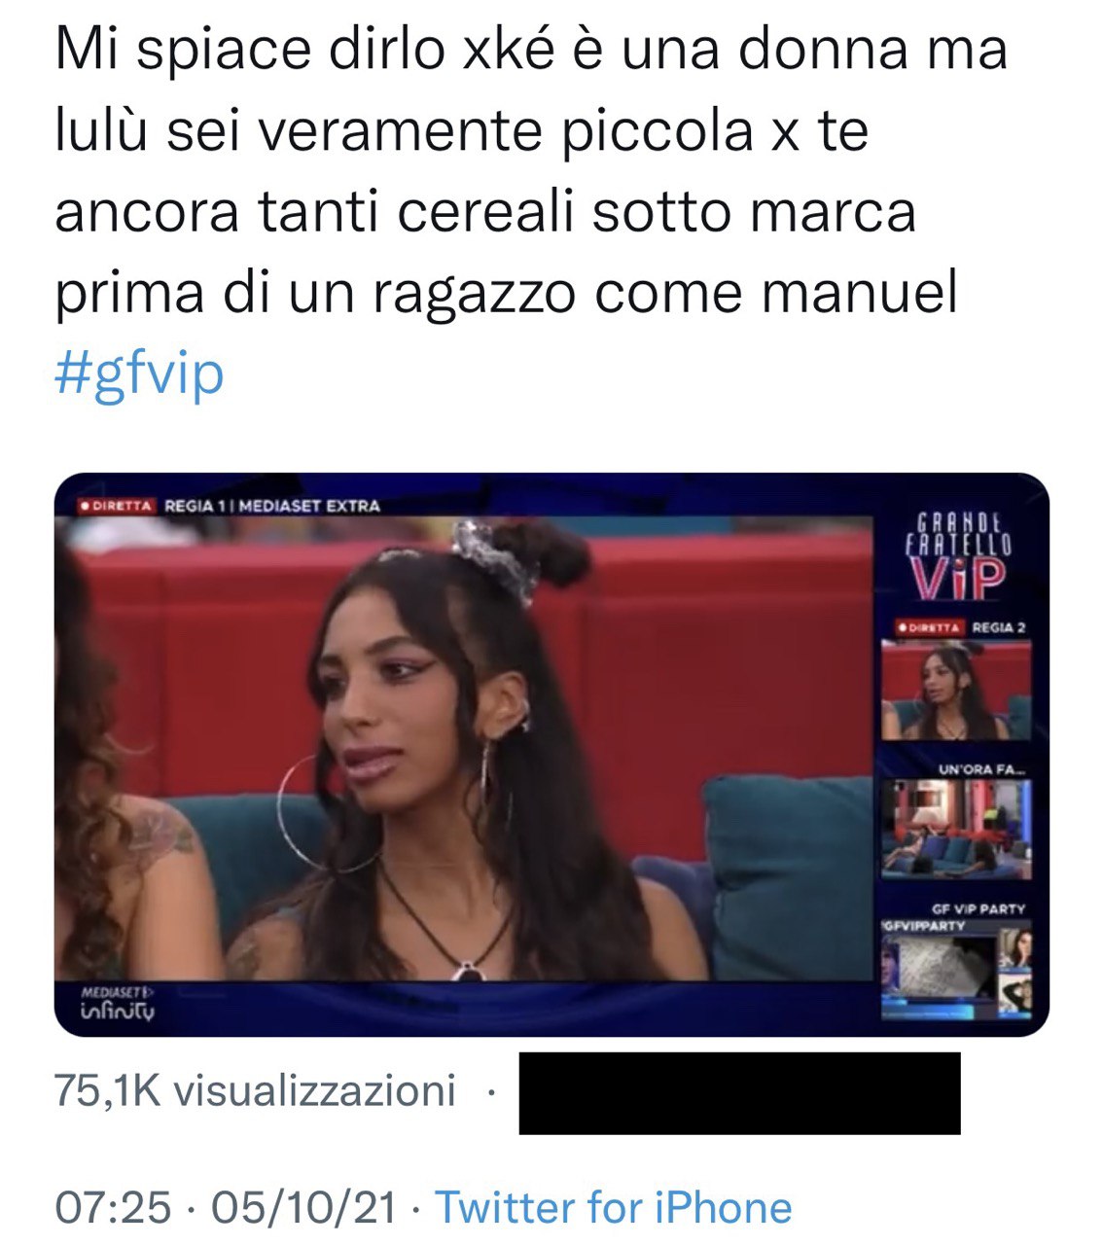Click the Regia 1 | Mediaset Extra label
This screenshot has height=1245, width=1103.
[x=272, y=506]
